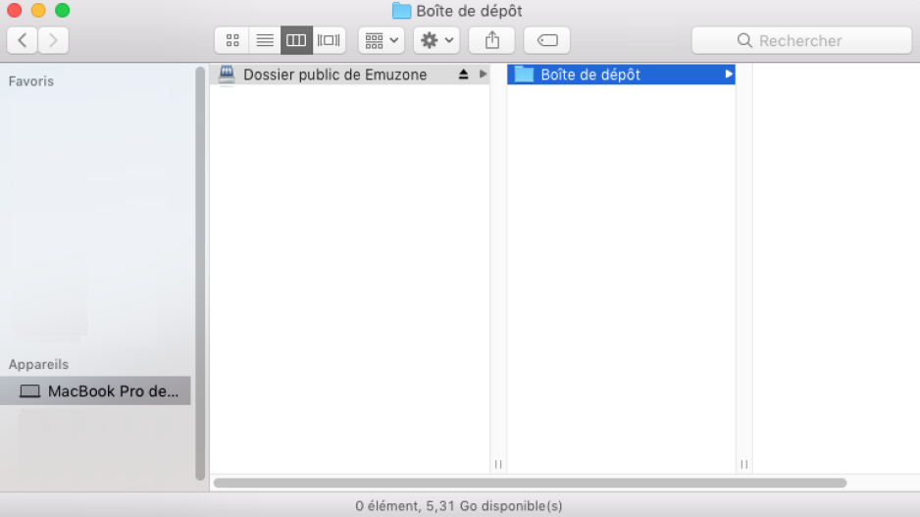Screen dimensions: 920x517
Task: Focus the Rechercher search field
Action: coord(801,40)
